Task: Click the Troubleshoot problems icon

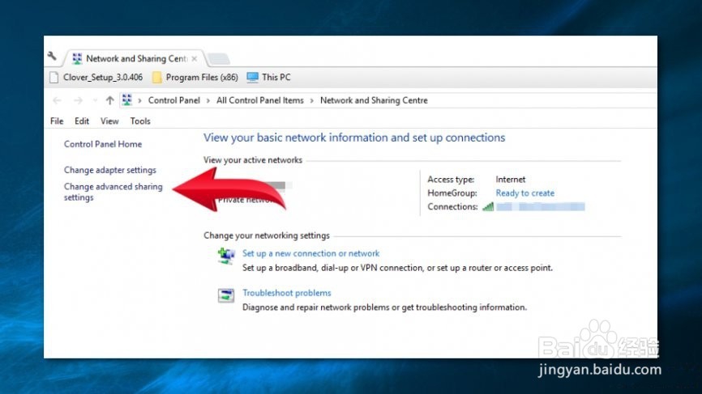Action: pyautogui.click(x=226, y=295)
